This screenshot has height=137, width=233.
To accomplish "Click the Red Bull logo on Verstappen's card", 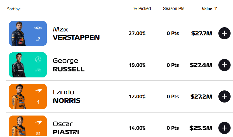I will coord(38,28).
